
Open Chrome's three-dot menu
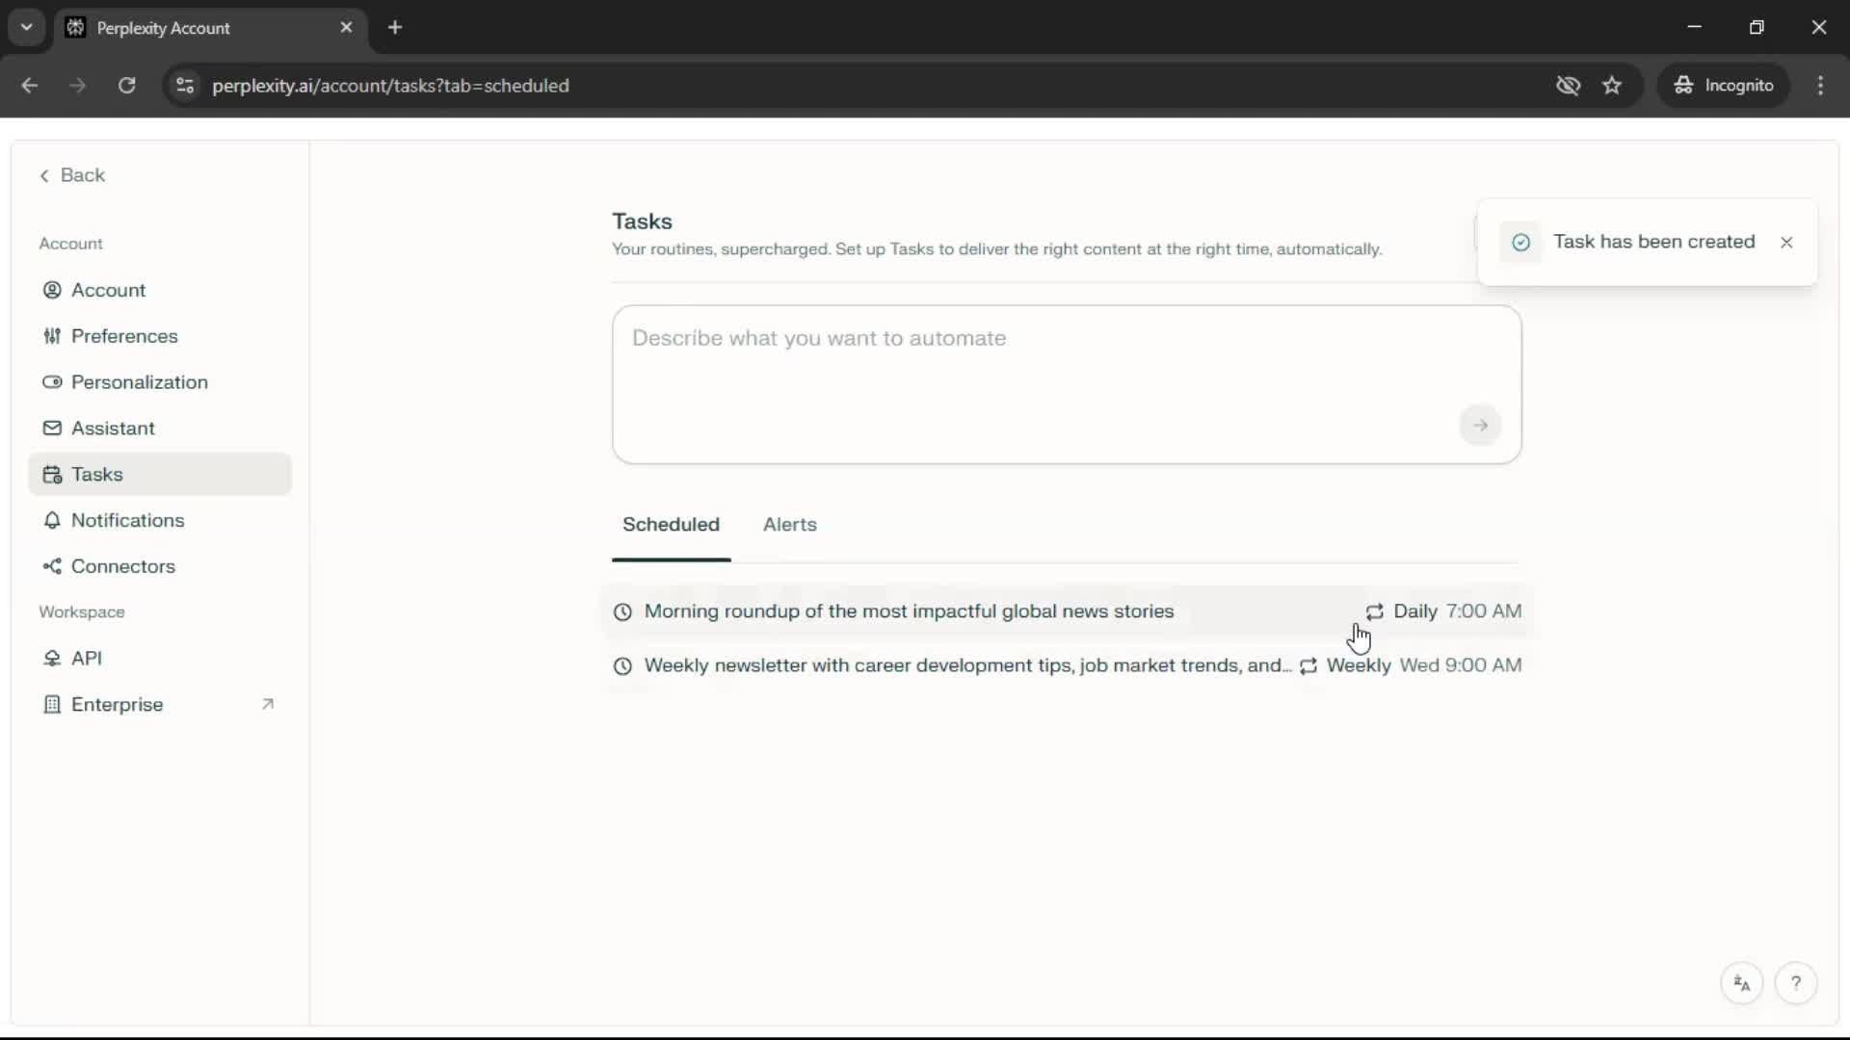point(1820,86)
